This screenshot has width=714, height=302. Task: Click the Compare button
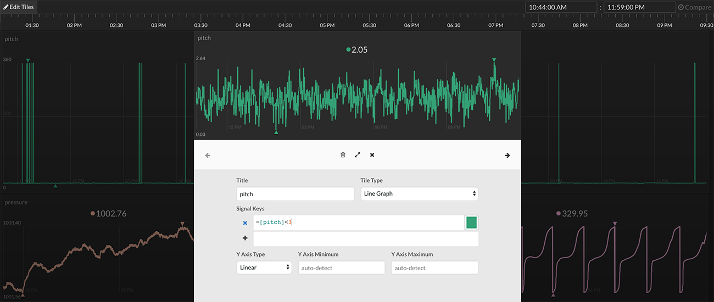(x=694, y=8)
